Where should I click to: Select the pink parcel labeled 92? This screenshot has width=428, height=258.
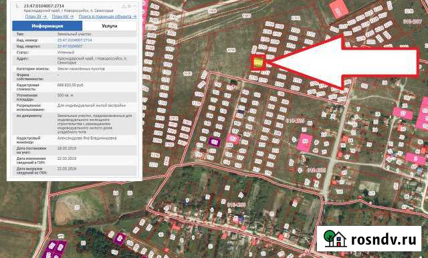pyautogui.click(x=233, y=139)
